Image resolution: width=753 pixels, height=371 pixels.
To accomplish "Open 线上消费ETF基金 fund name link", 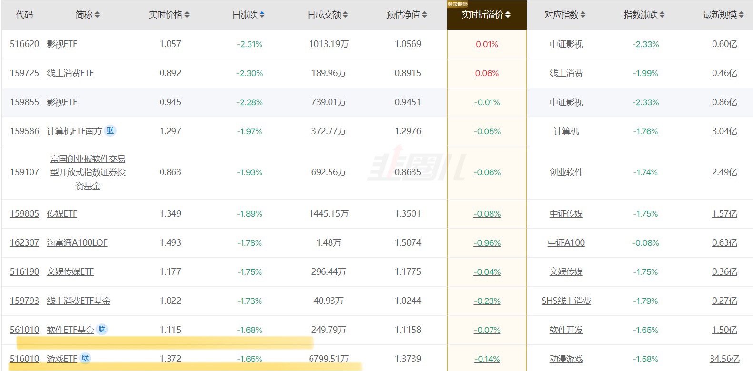I will coord(79,301).
